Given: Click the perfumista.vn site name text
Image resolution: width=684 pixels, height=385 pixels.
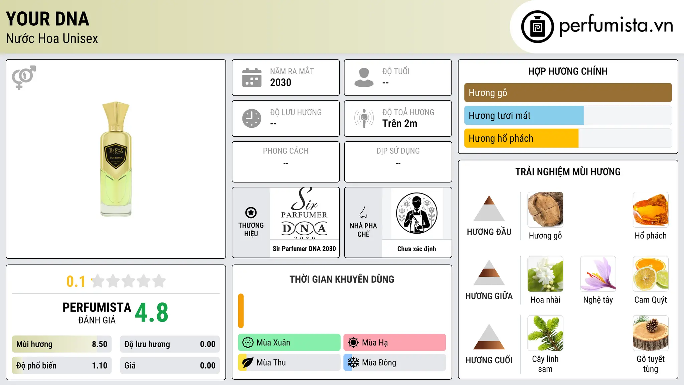Looking at the screenshot, I should pos(616,26).
